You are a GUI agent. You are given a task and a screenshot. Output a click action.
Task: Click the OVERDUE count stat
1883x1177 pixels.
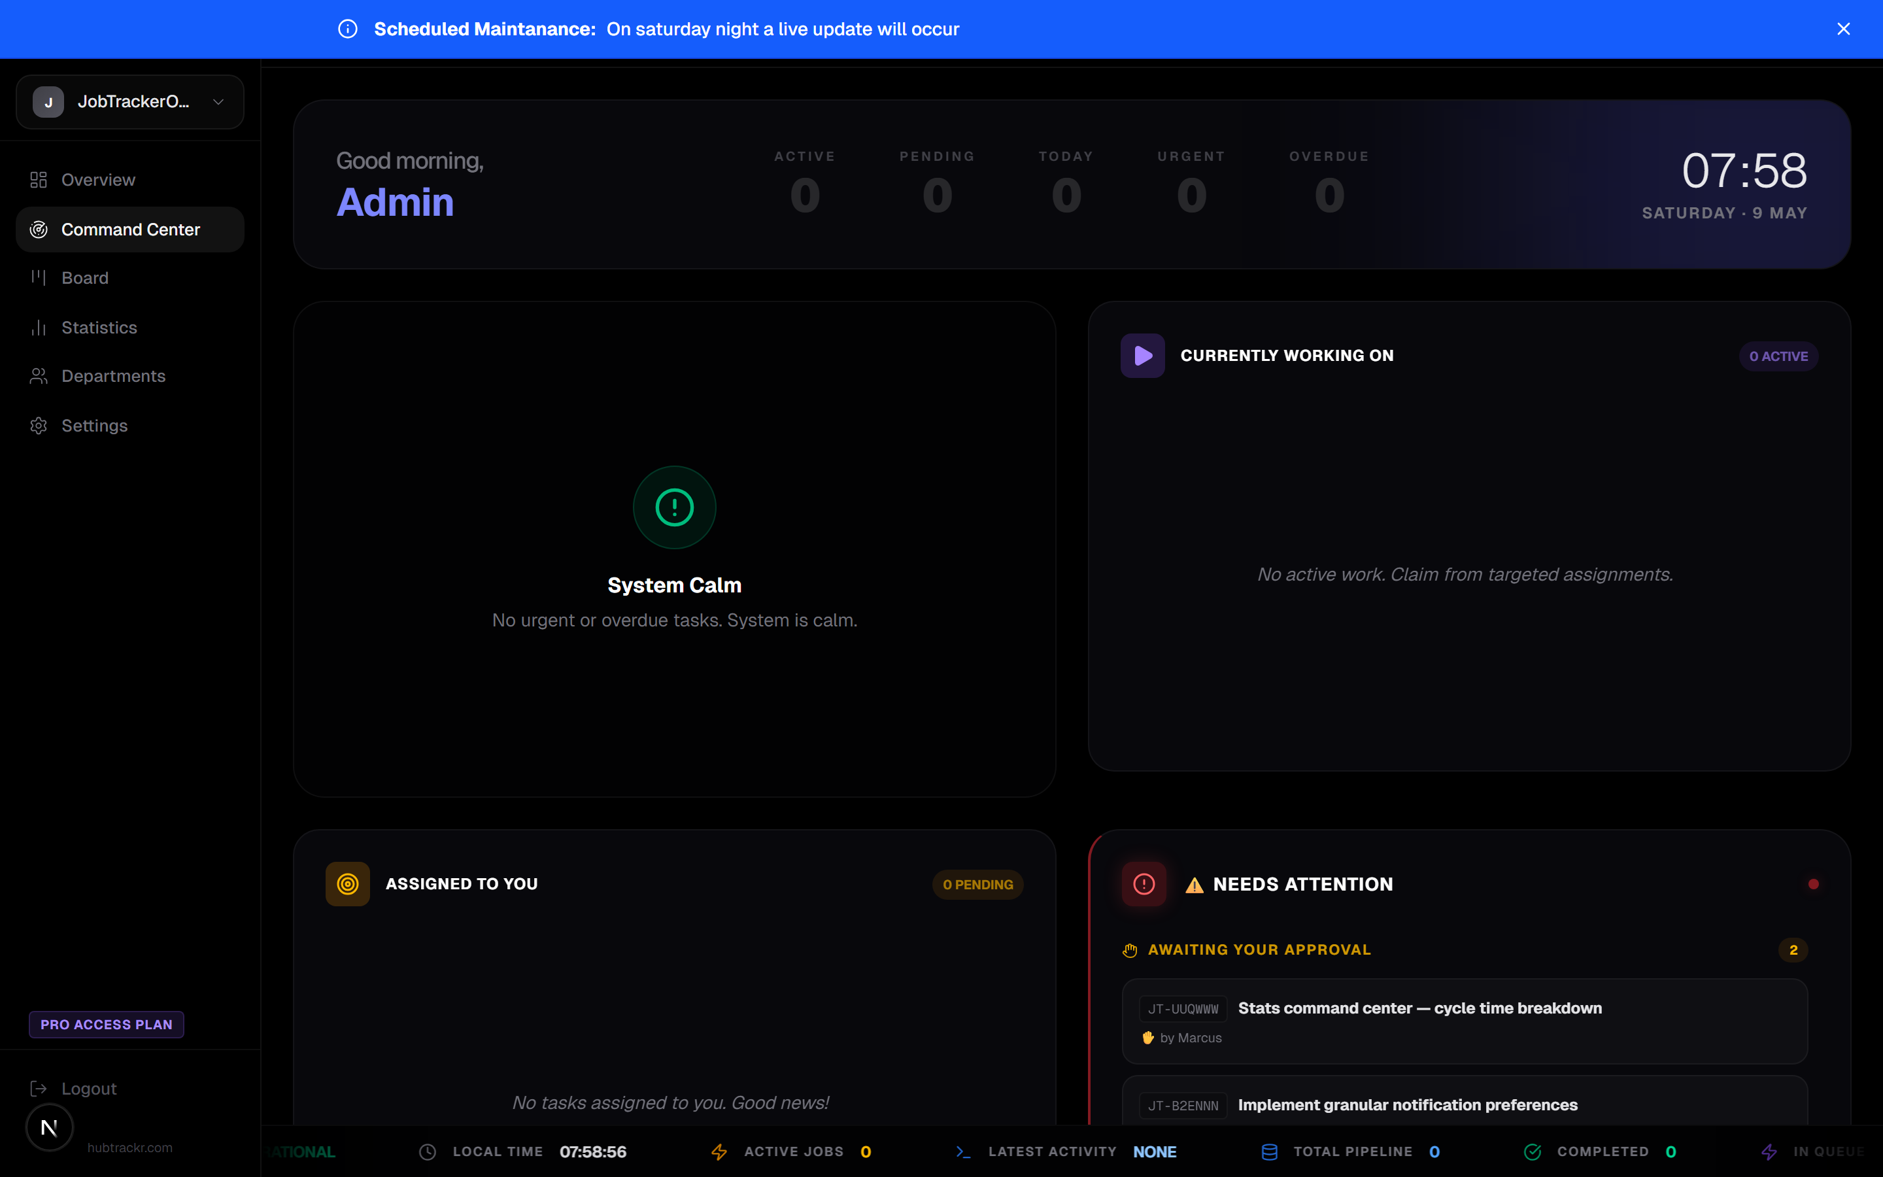tap(1329, 182)
